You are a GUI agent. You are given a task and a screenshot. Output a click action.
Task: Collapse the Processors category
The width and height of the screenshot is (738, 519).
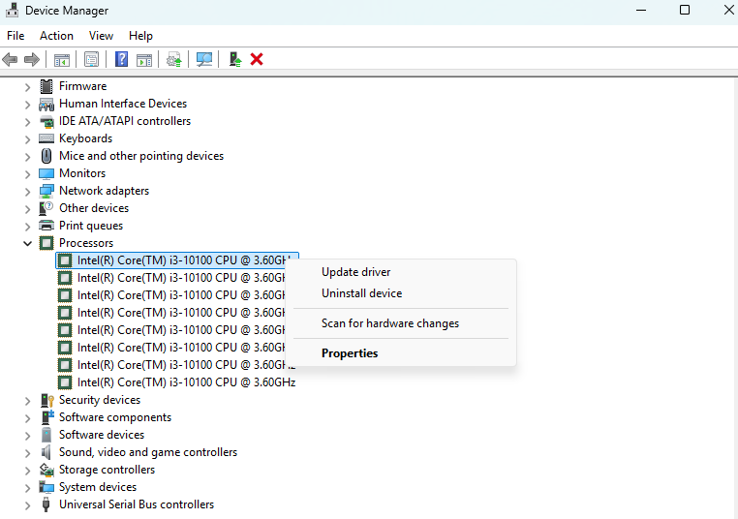[x=28, y=243]
